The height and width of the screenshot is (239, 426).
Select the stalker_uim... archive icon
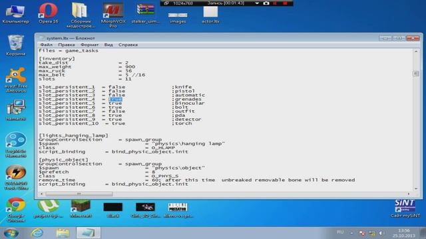145,13
